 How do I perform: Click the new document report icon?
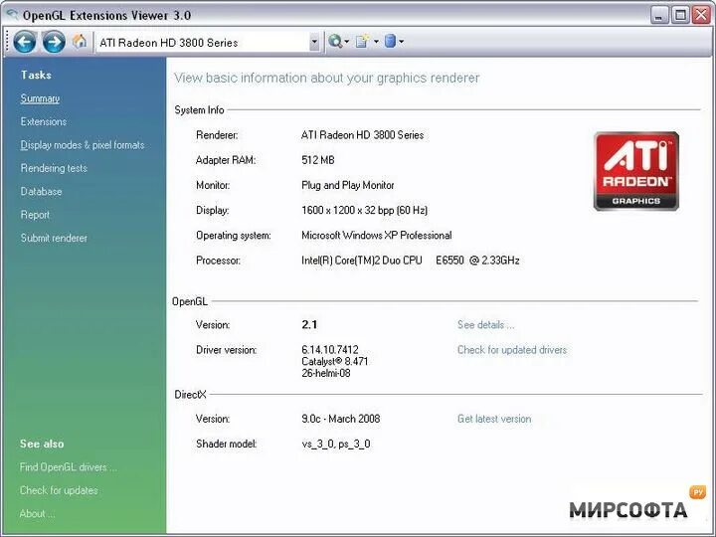(363, 42)
